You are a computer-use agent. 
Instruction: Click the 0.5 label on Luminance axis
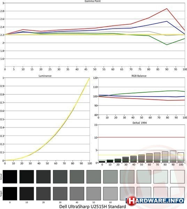click(2, 119)
